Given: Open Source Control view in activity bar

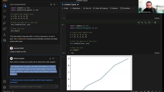Looking at the screenshot, I should point(5,17).
